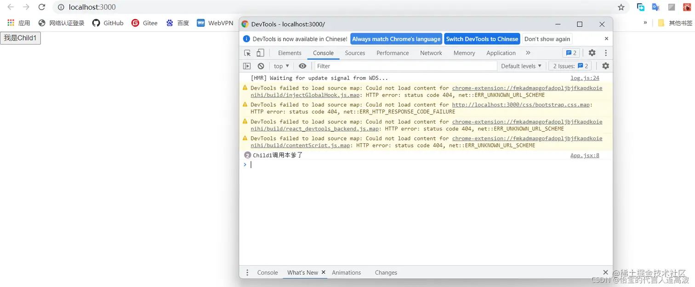Open the top JavaScript context dropdown
This screenshot has width=695, height=287.
coord(281,66)
